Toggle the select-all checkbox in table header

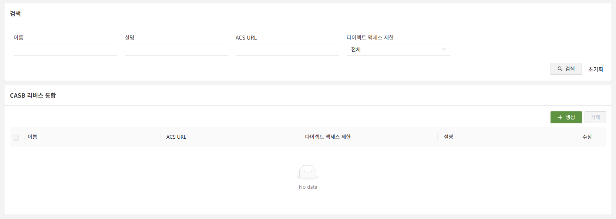[16, 138]
